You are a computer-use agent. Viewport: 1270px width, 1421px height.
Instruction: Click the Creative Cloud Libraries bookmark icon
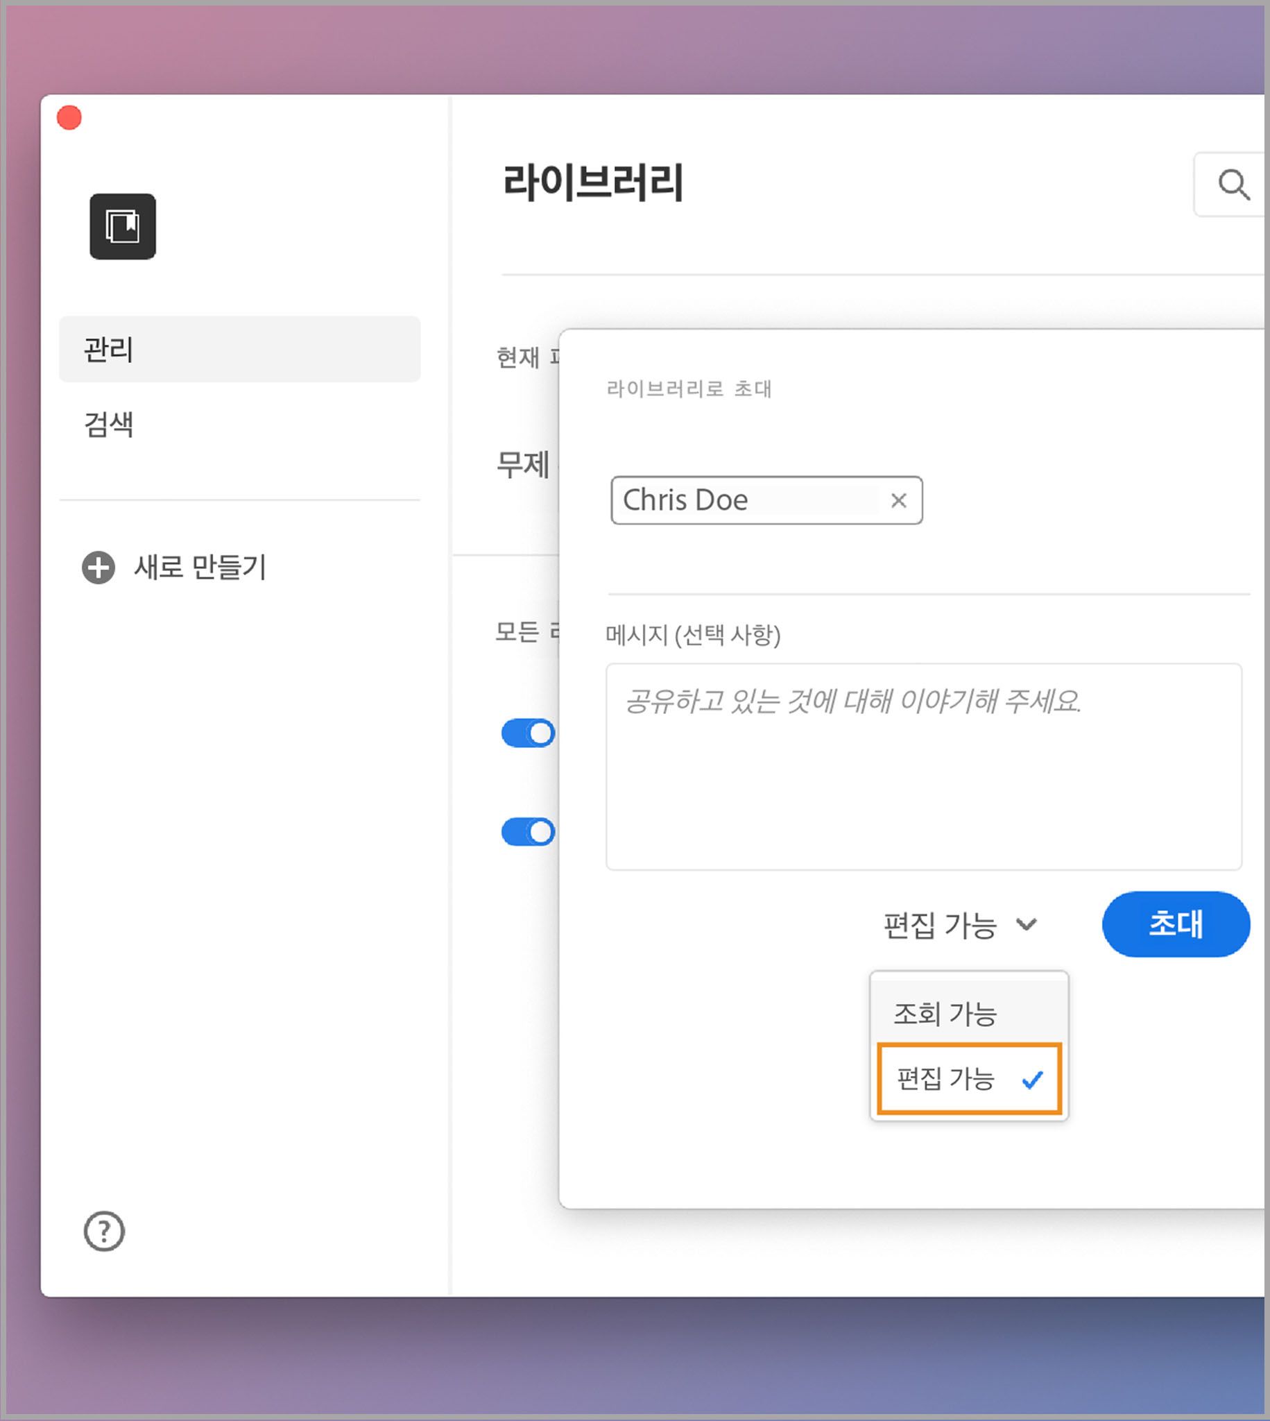tap(123, 226)
